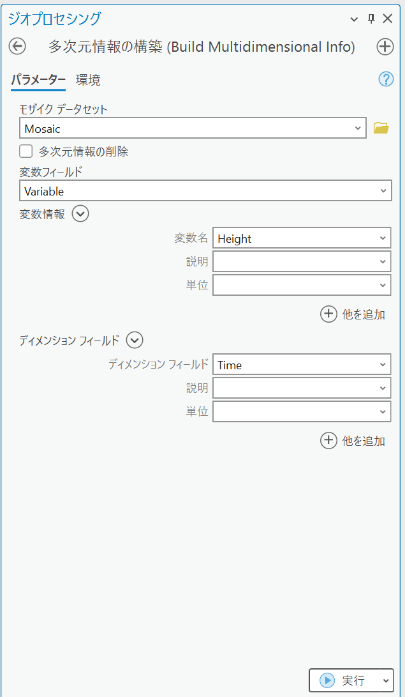Viewport: 405px width, 697px height.
Task: Select the パラメーター tab
Action: pos(38,80)
